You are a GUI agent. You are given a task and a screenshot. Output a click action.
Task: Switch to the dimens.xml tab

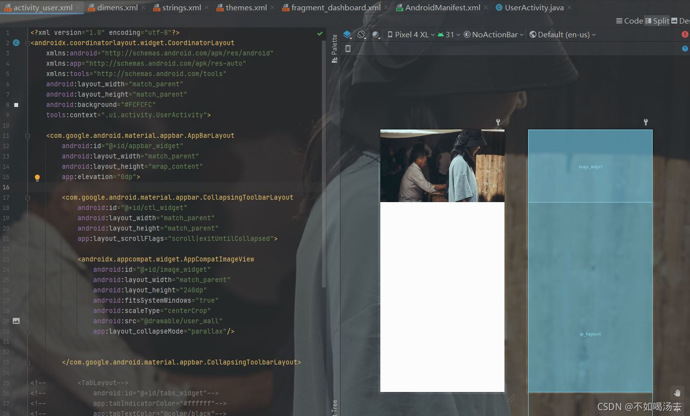coord(113,7)
